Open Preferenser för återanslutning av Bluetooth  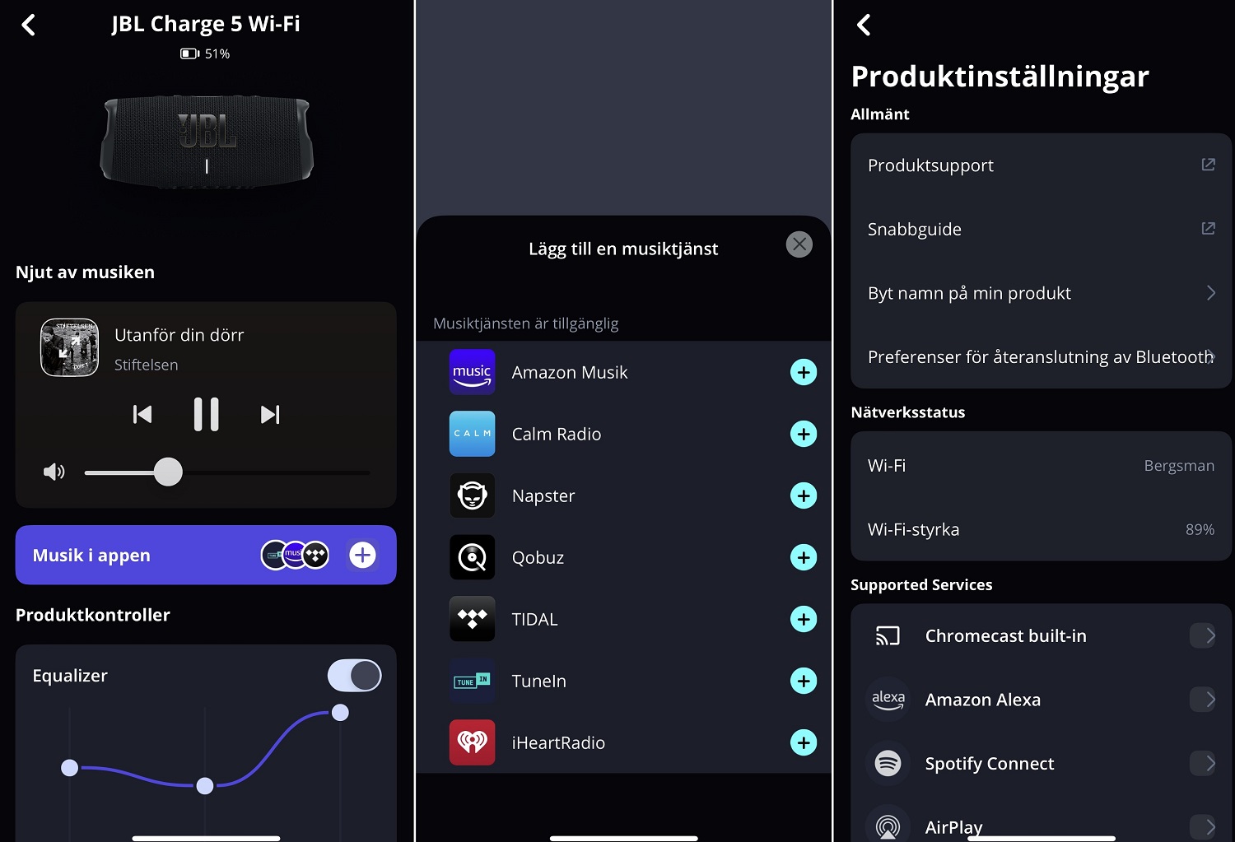click(1041, 356)
